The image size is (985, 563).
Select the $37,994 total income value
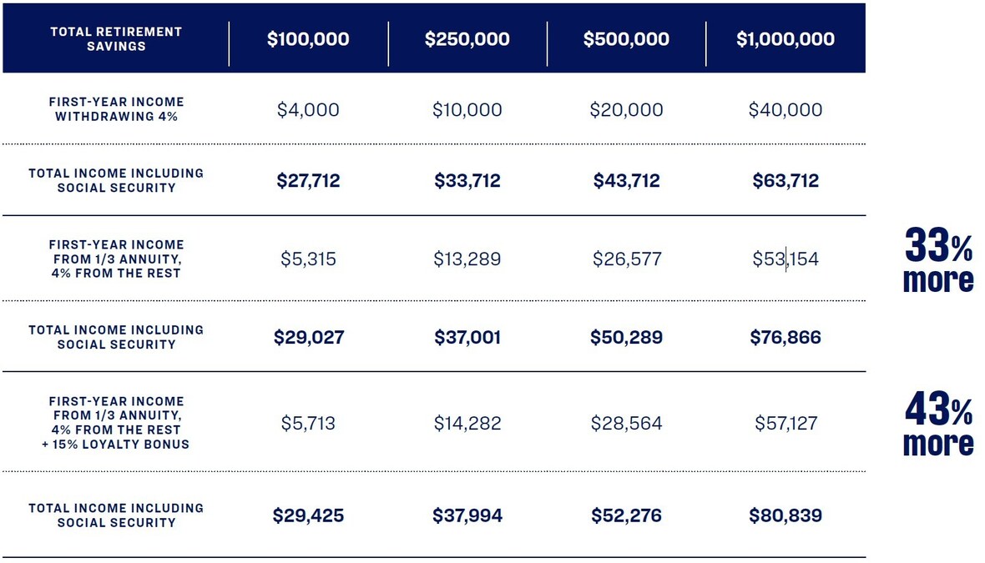467,516
